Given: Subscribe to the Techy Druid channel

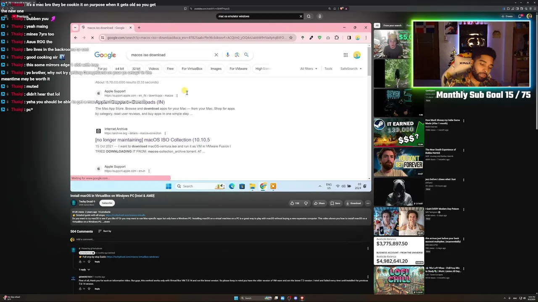Looking at the screenshot, I should pyautogui.click(x=107, y=203).
